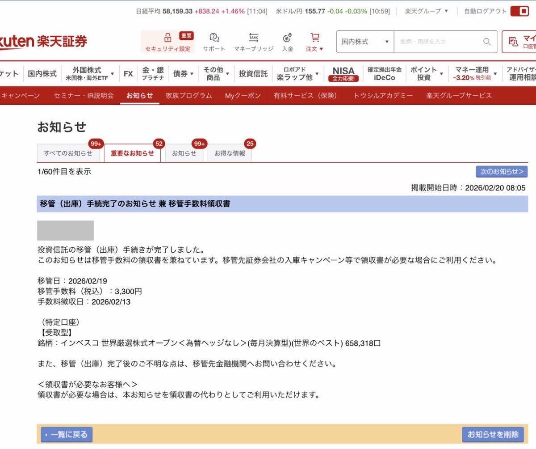Screen dimensions: 536x449
Task: Go to 家族プログラム submenu
Action: pyautogui.click(x=188, y=96)
